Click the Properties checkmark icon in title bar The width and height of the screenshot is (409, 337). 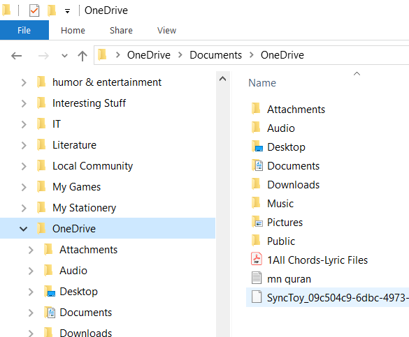click(34, 10)
